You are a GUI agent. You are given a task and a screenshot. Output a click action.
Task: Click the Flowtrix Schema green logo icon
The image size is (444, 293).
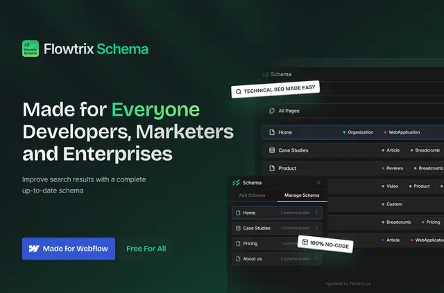(x=31, y=48)
